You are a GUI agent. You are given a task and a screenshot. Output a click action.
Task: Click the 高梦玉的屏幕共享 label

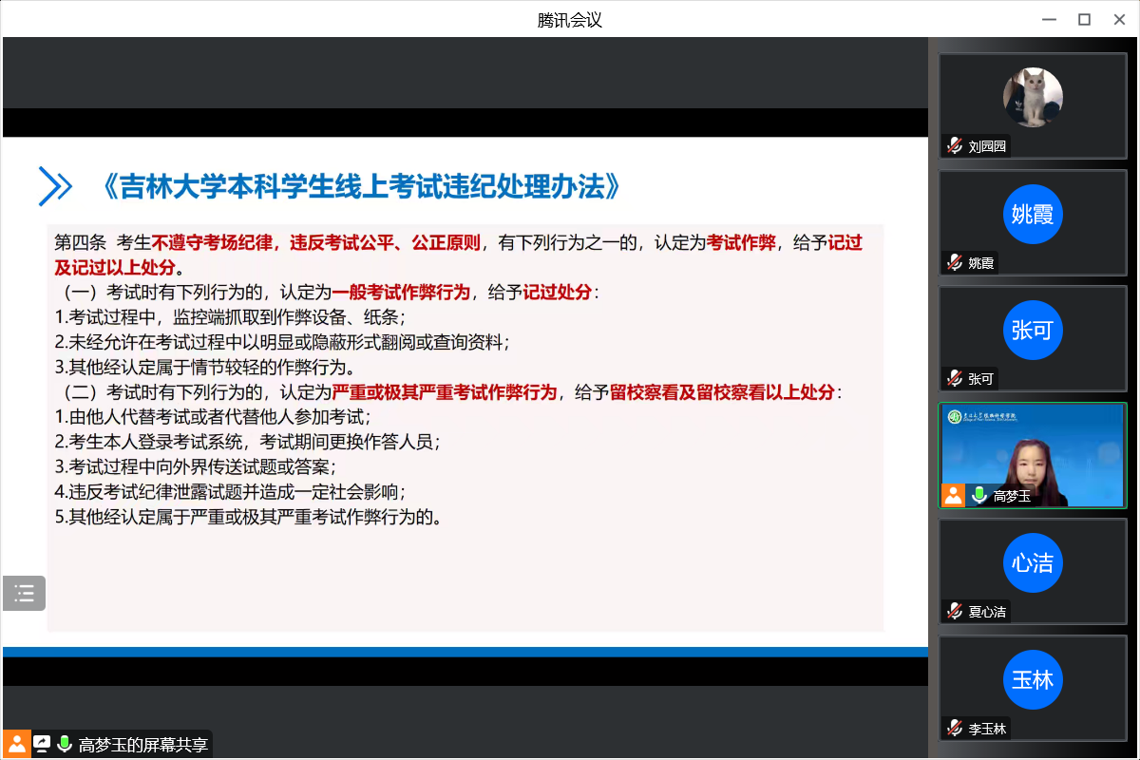pyautogui.click(x=142, y=745)
